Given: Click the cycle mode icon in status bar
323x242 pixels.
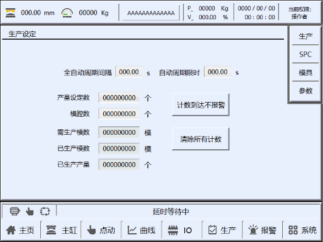Looking at the screenshot, I should tap(45, 211).
